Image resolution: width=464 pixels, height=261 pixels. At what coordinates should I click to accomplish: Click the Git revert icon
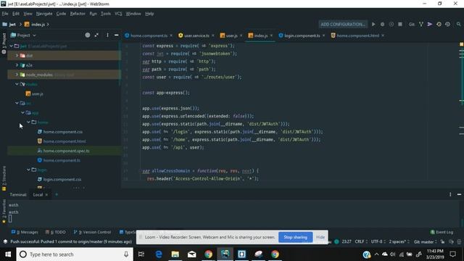coord(448,24)
